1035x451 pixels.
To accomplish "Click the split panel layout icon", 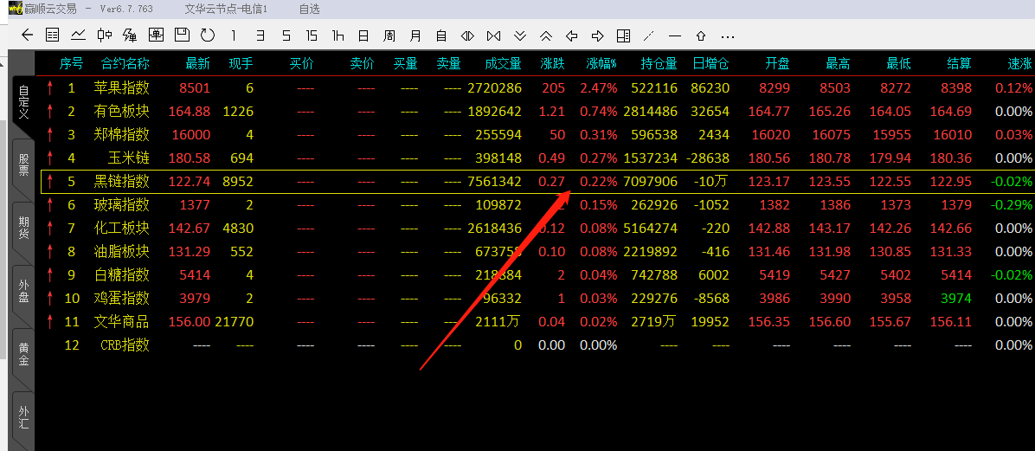I will 623,35.
